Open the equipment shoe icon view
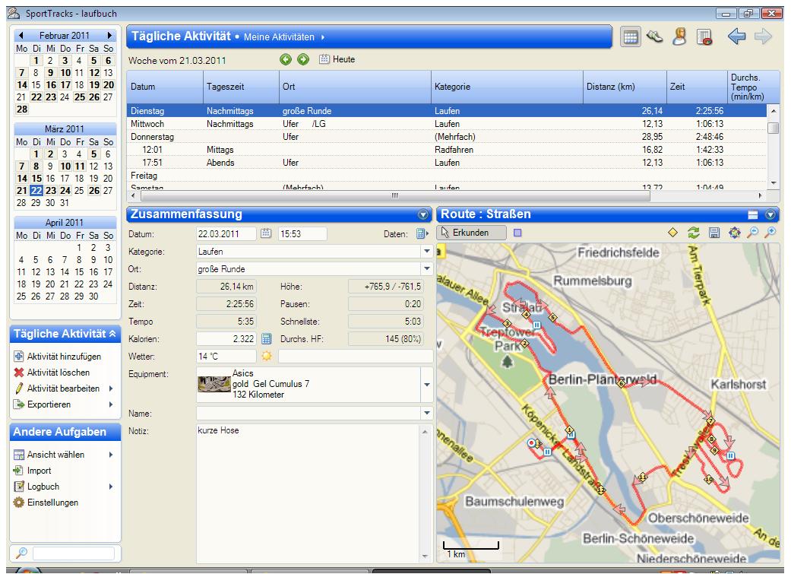Screen dimensions: 791x574 pos(653,36)
